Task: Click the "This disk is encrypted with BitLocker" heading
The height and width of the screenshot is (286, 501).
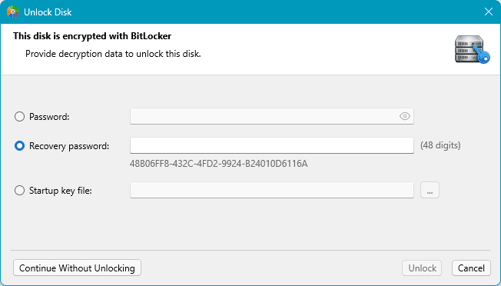Action: click(x=92, y=36)
